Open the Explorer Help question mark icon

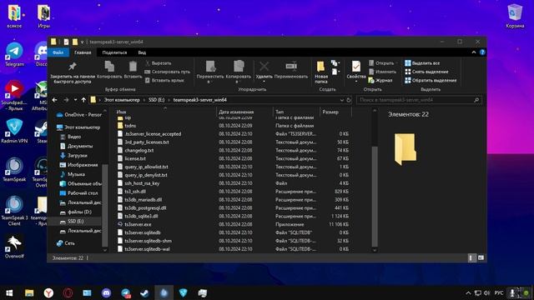point(482,52)
